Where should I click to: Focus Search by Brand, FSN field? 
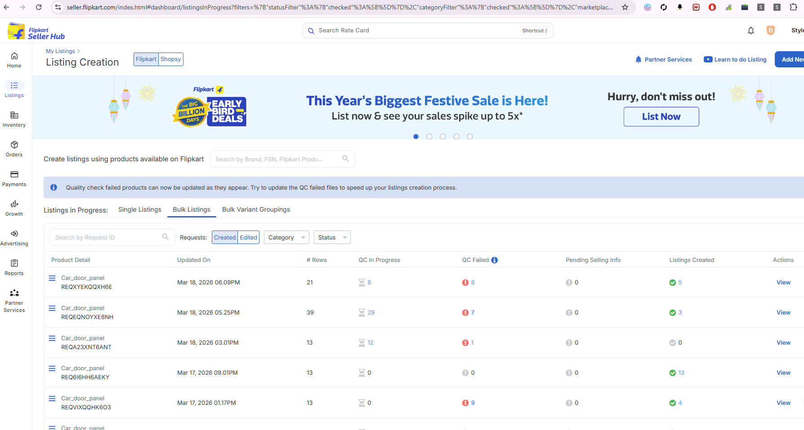click(282, 159)
